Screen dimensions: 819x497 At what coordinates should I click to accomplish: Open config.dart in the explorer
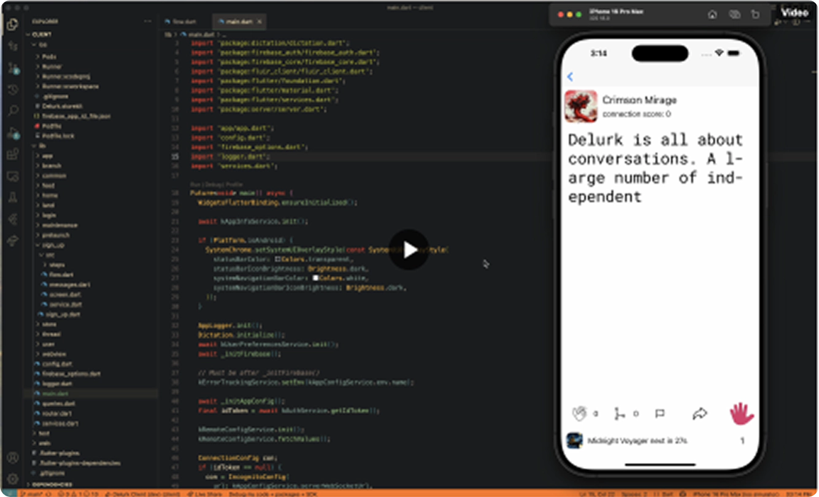[x=57, y=363]
